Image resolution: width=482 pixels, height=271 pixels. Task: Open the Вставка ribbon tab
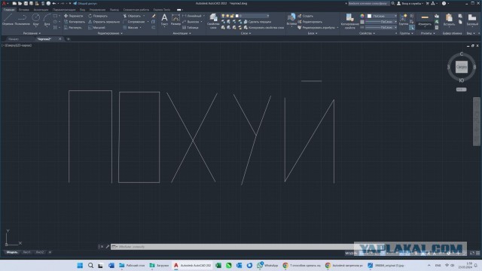pyautogui.click(x=23, y=10)
